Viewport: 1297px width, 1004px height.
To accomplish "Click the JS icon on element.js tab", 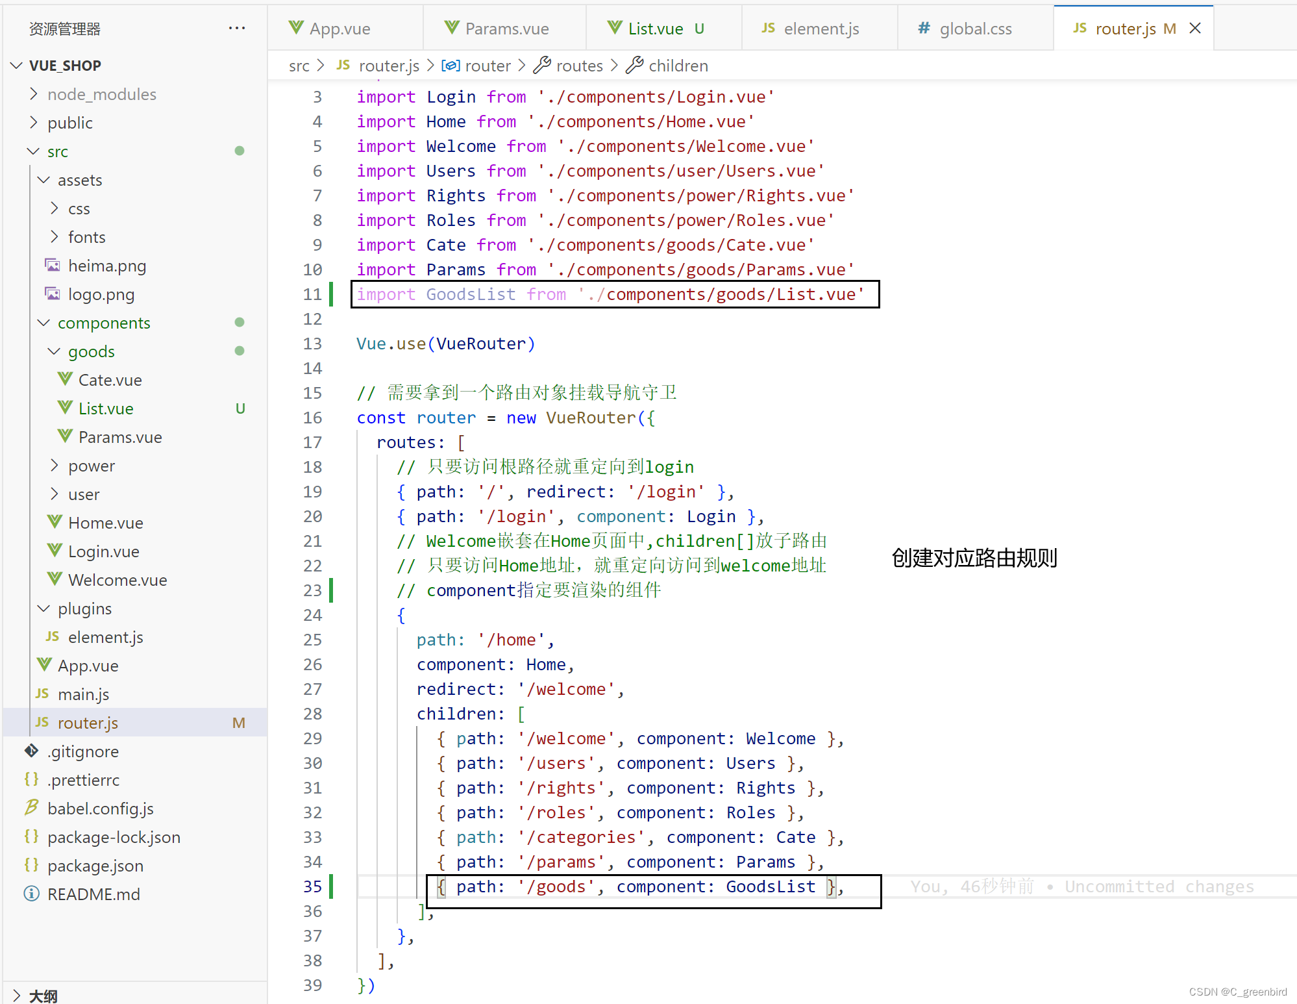I will click(x=769, y=28).
